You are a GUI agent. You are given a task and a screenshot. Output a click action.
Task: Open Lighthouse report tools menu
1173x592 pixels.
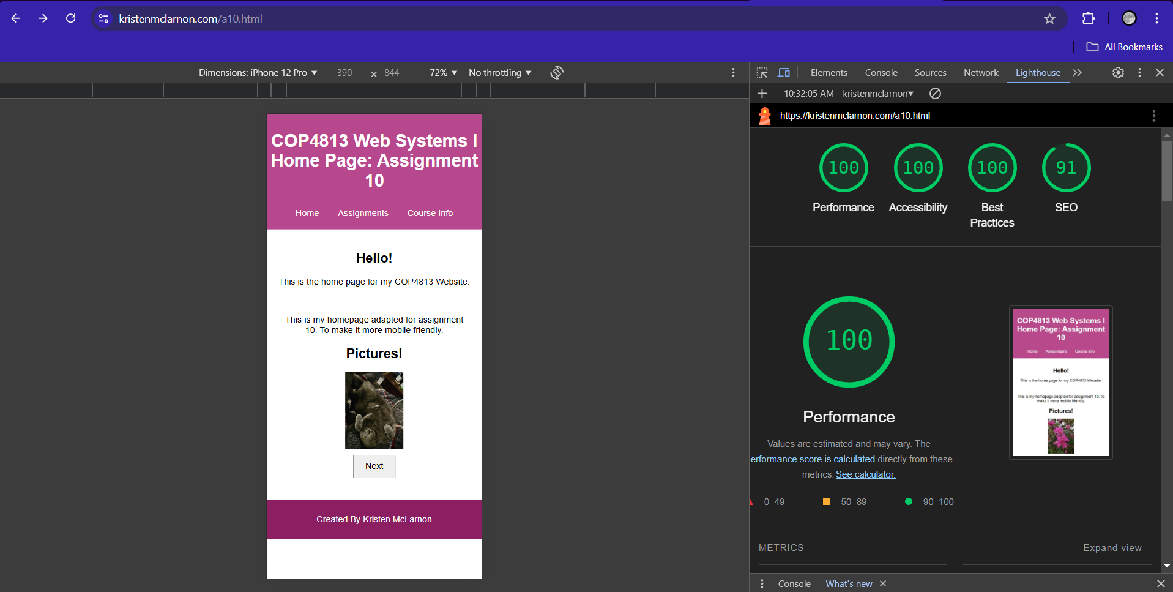[x=1153, y=116]
